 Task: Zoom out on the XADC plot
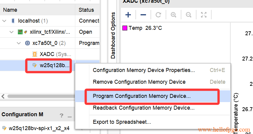[188, 14]
